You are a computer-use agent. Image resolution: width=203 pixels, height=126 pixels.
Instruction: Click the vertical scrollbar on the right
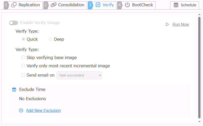coord(199,68)
